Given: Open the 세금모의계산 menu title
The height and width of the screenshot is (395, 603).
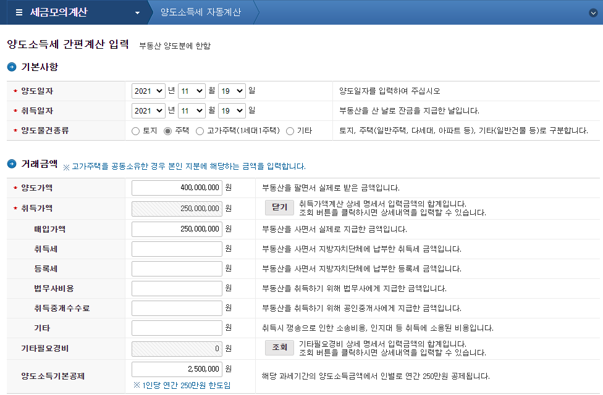Looking at the screenshot, I should 59,12.
